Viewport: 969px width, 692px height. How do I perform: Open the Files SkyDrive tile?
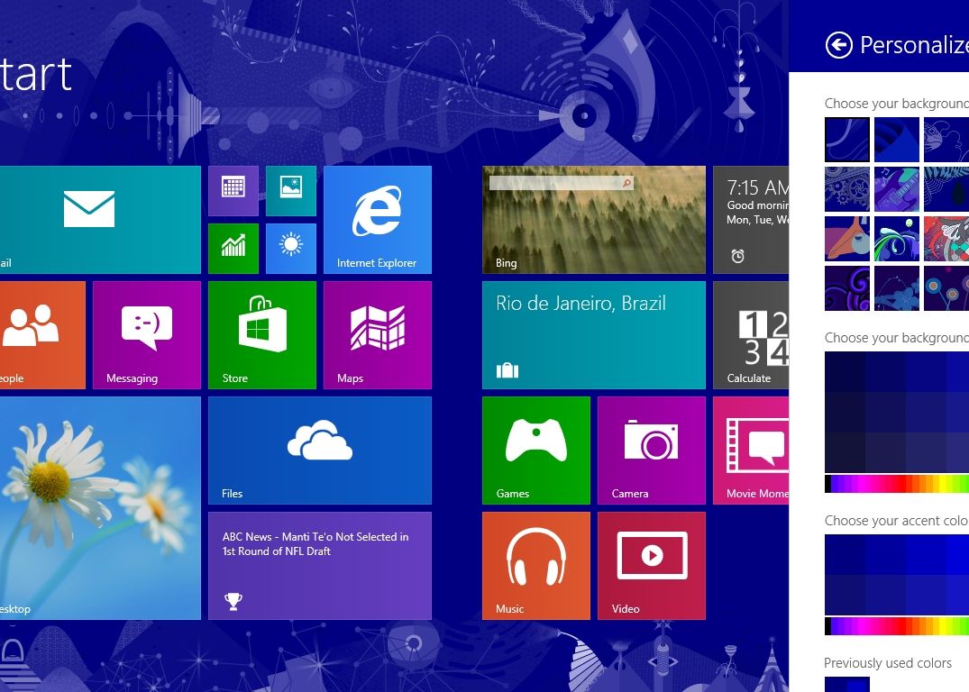click(320, 450)
